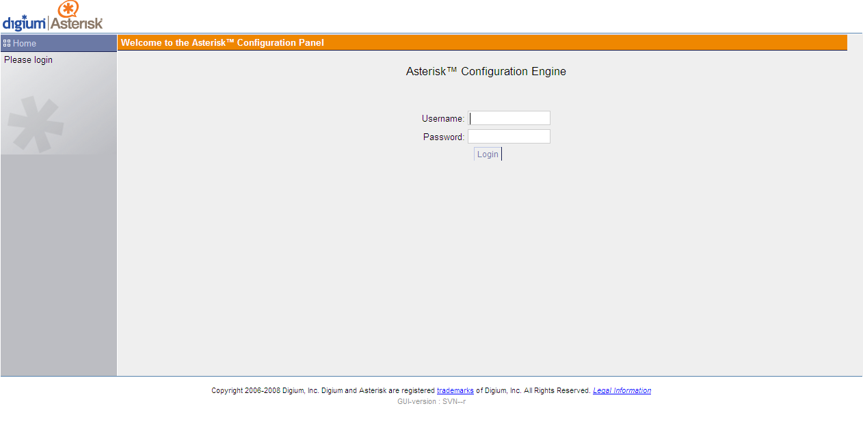863x432 pixels.
Task: Focus the Password input field
Action: [x=509, y=137]
